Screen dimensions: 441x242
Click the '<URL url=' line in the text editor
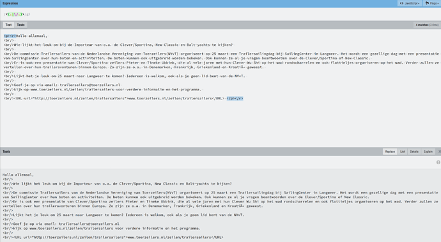coord(114,98)
